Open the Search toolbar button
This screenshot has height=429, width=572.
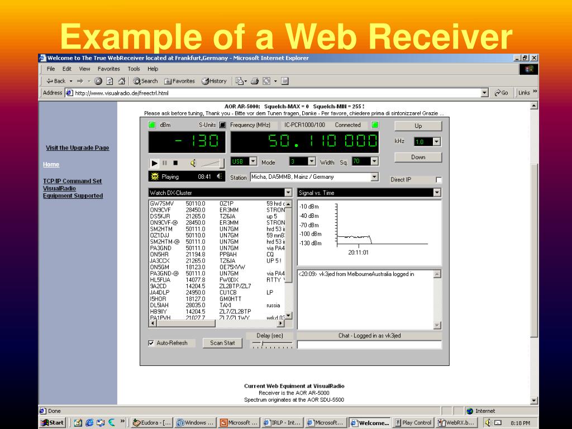pyautogui.click(x=145, y=81)
